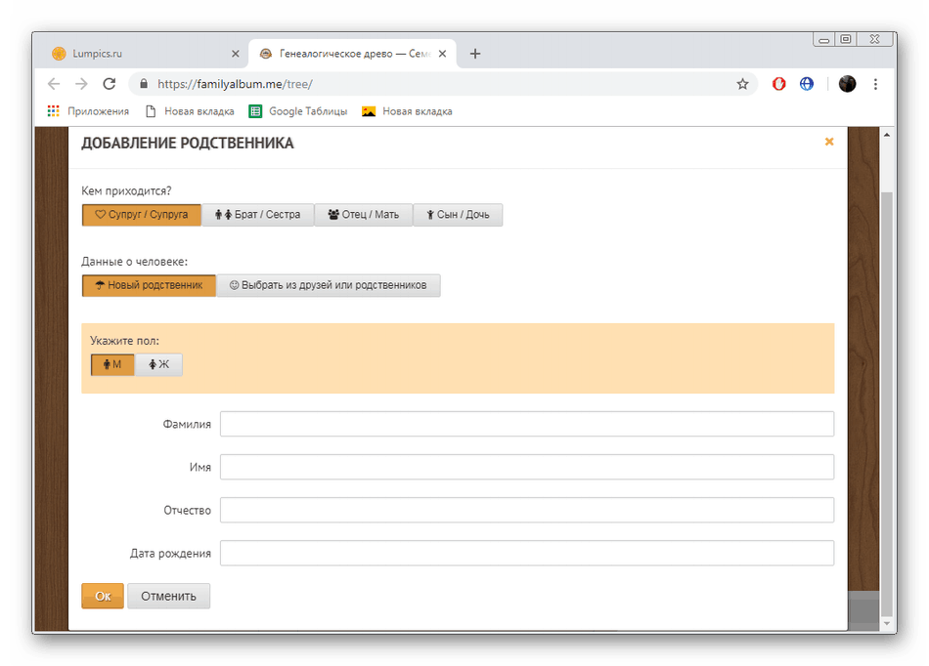Go forward in browser history
The width and height of the screenshot is (929, 666).
pyautogui.click(x=81, y=84)
